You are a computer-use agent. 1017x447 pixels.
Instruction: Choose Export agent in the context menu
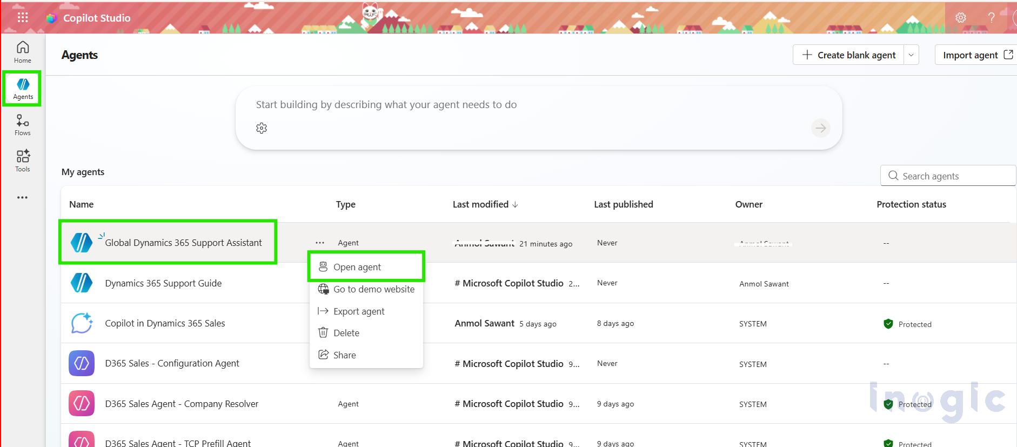click(x=359, y=311)
